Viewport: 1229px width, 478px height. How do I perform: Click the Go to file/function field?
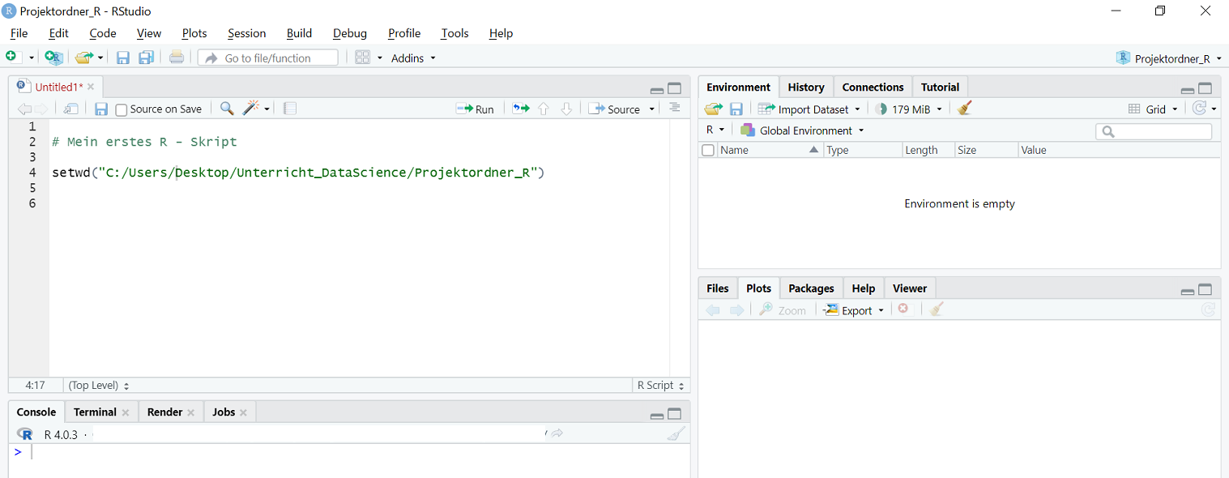click(268, 58)
